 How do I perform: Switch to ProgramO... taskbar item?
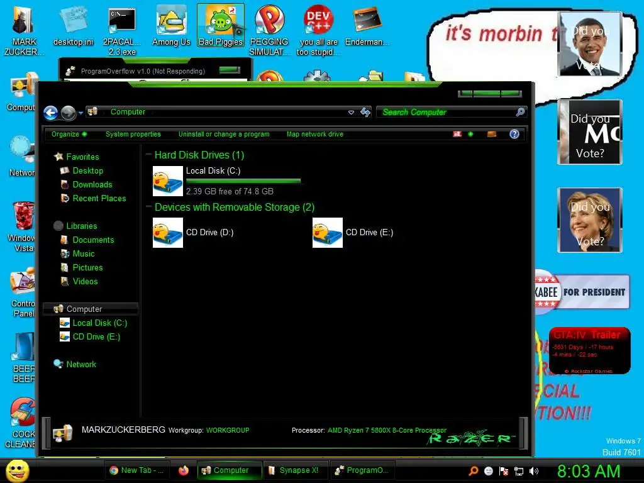pyautogui.click(x=363, y=470)
